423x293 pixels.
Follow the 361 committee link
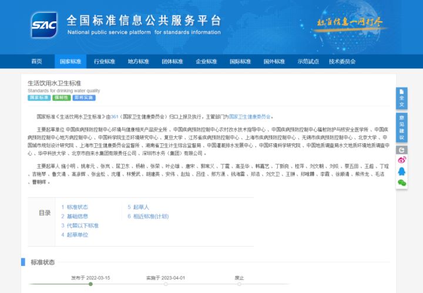115,117
